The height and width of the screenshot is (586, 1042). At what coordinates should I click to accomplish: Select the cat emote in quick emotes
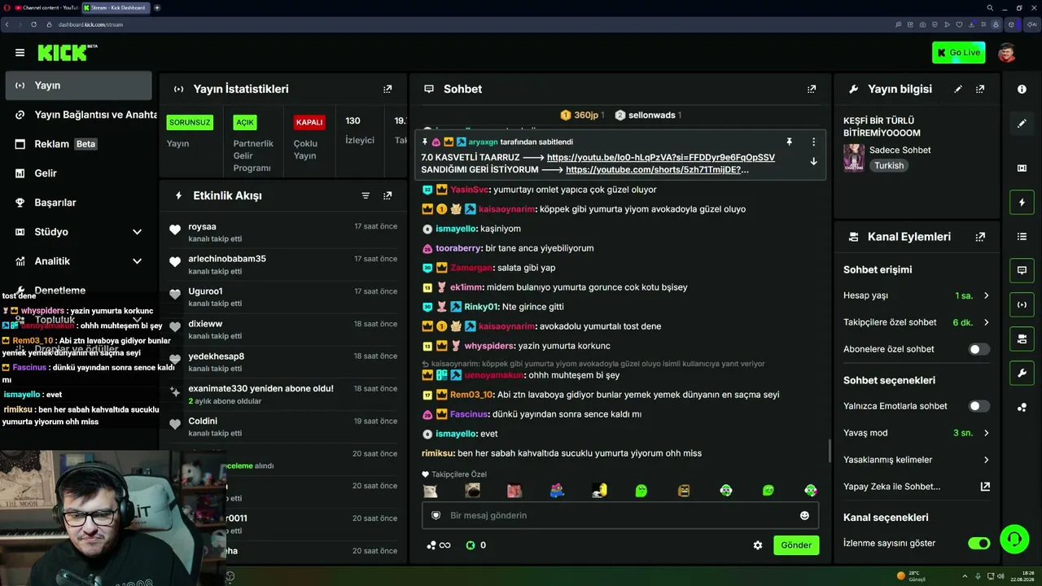(430, 490)
